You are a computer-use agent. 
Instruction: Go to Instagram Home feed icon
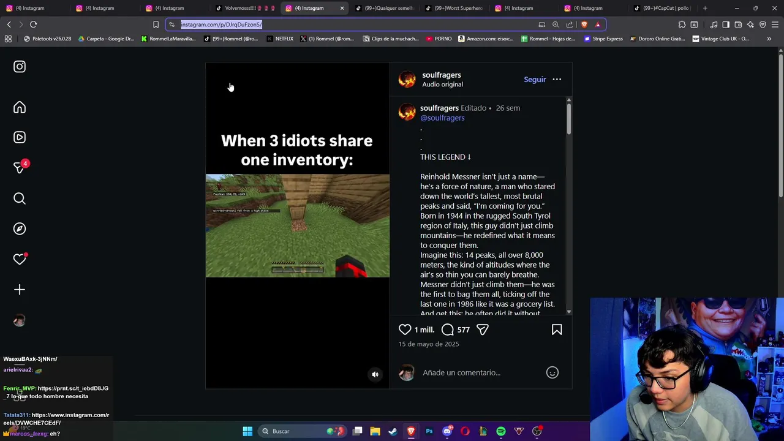(x=20, y=108)
